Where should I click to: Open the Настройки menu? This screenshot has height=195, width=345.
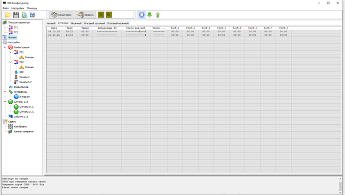(x=17, y=8)
